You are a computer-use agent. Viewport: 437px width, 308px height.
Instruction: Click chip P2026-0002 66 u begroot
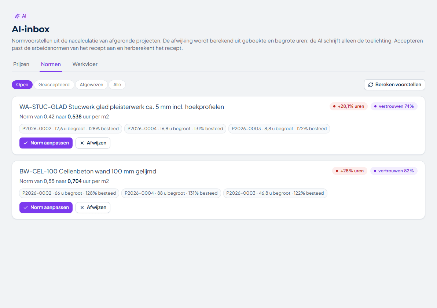[x=69, y=194]
